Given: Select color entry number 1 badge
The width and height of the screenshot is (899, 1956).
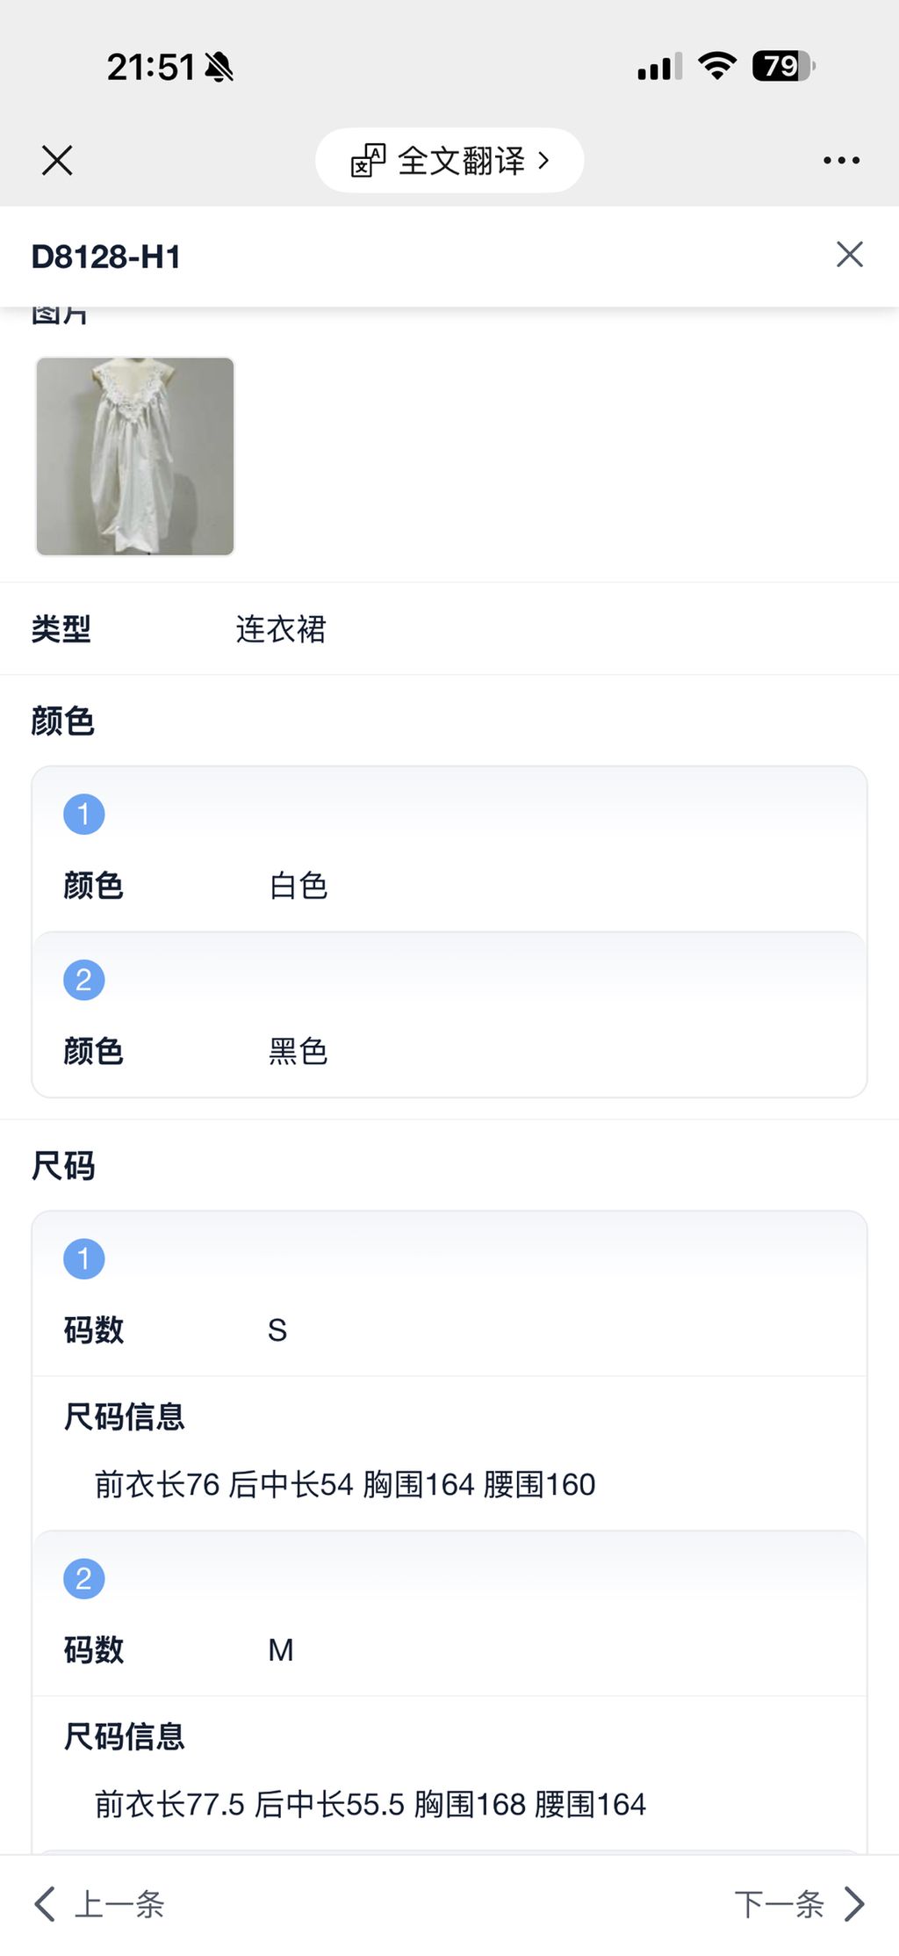Looking at the screenshot, I should point(84,815).
